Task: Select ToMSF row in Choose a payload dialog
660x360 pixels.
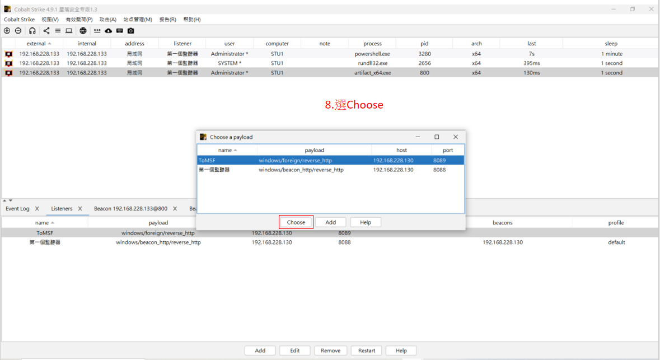Action: tap(330, 161)
